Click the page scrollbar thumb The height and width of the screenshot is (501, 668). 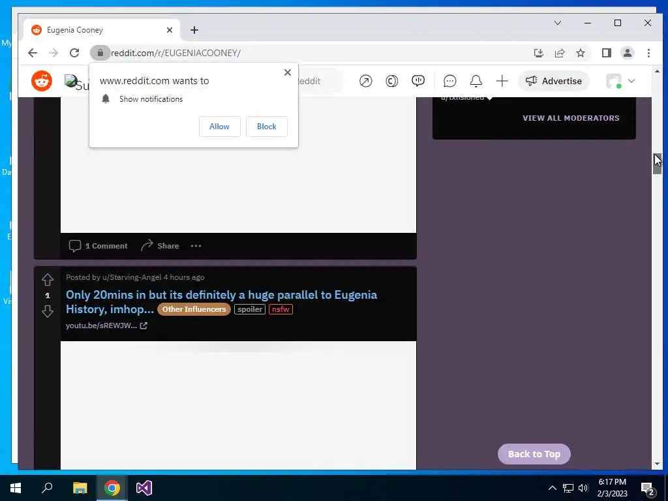coord(657,164)
